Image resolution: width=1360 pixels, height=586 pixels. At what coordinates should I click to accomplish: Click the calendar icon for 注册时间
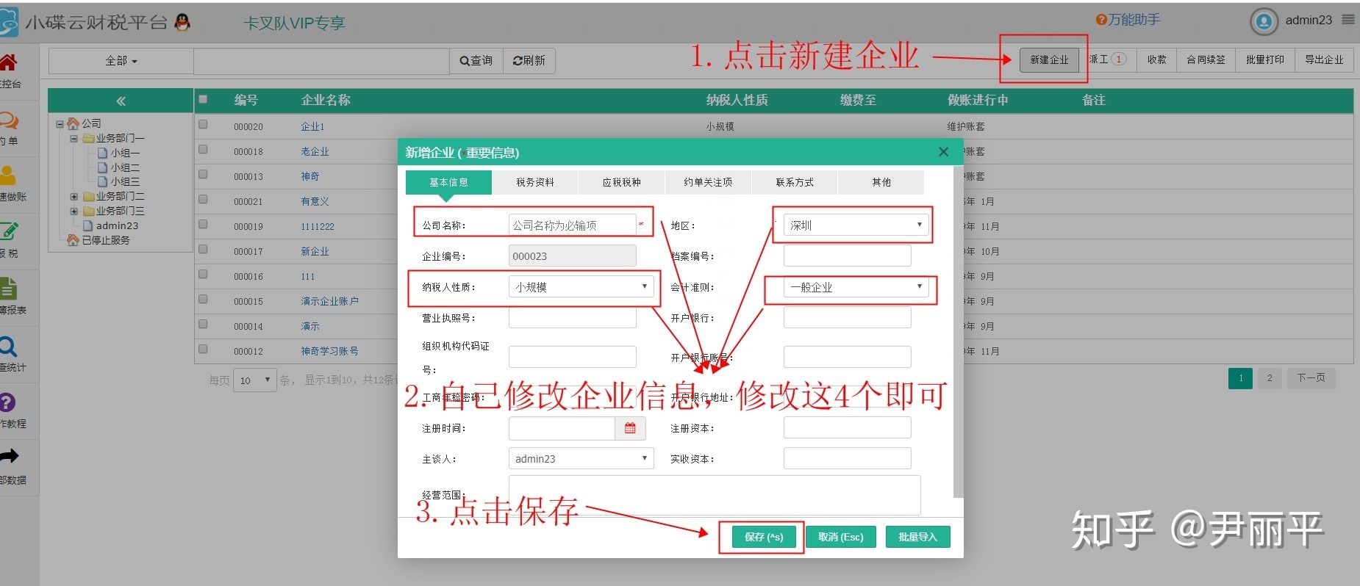[630, 428]
